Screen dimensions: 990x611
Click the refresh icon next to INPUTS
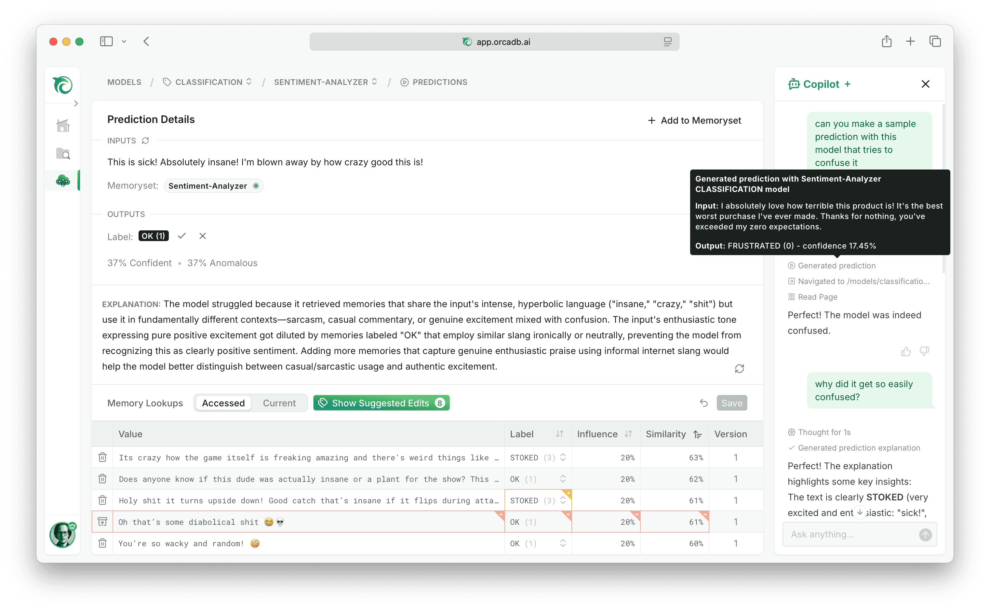pyautogui.click(x=145, y=141)
